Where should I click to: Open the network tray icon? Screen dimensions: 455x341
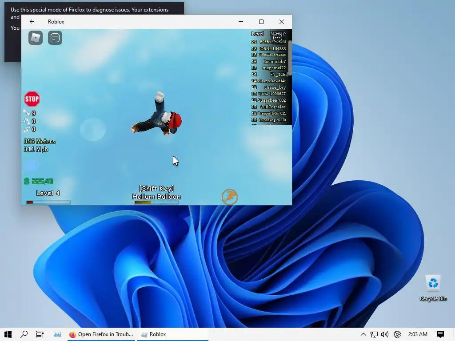pos(374,334)
